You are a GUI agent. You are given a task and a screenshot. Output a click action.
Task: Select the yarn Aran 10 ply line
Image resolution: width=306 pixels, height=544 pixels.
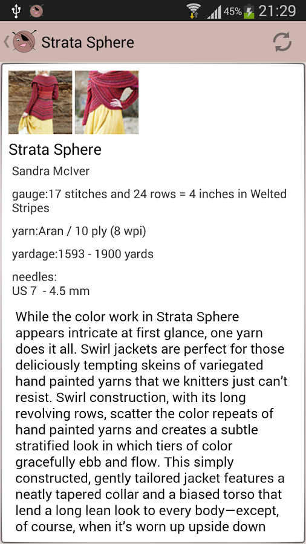coord(79,232)
